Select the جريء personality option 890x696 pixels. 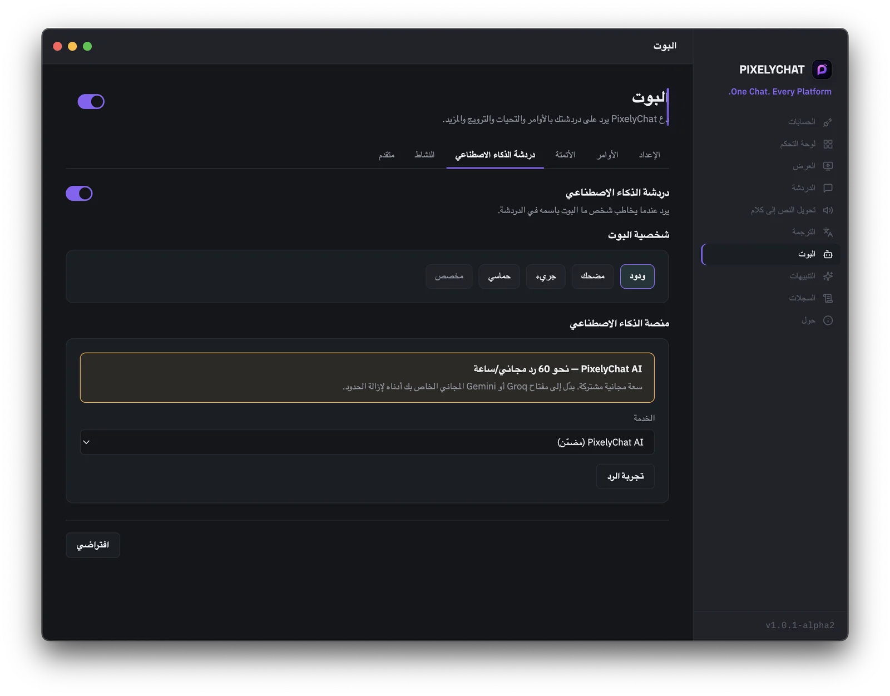(x=546, y=277)
